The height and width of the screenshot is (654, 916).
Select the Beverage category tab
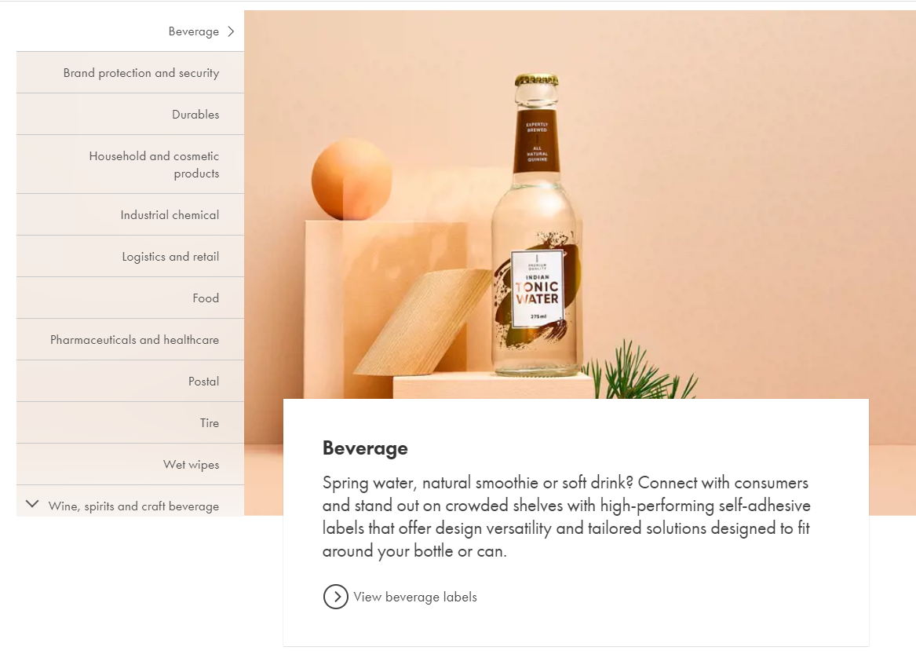130,31
